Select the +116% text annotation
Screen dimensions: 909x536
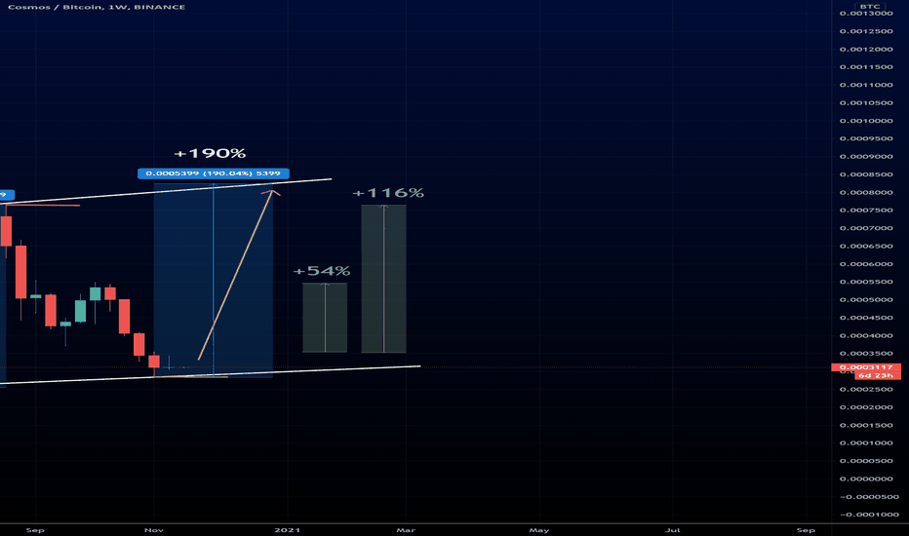tap(388, 193)
